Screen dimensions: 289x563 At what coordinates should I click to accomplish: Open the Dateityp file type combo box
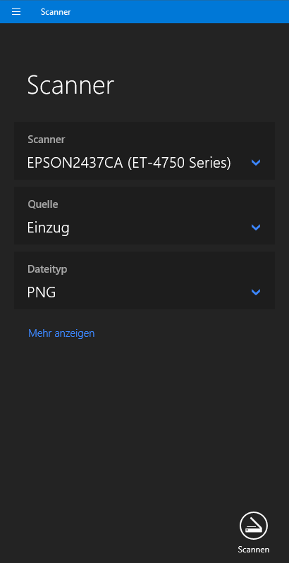pos(144,280)
